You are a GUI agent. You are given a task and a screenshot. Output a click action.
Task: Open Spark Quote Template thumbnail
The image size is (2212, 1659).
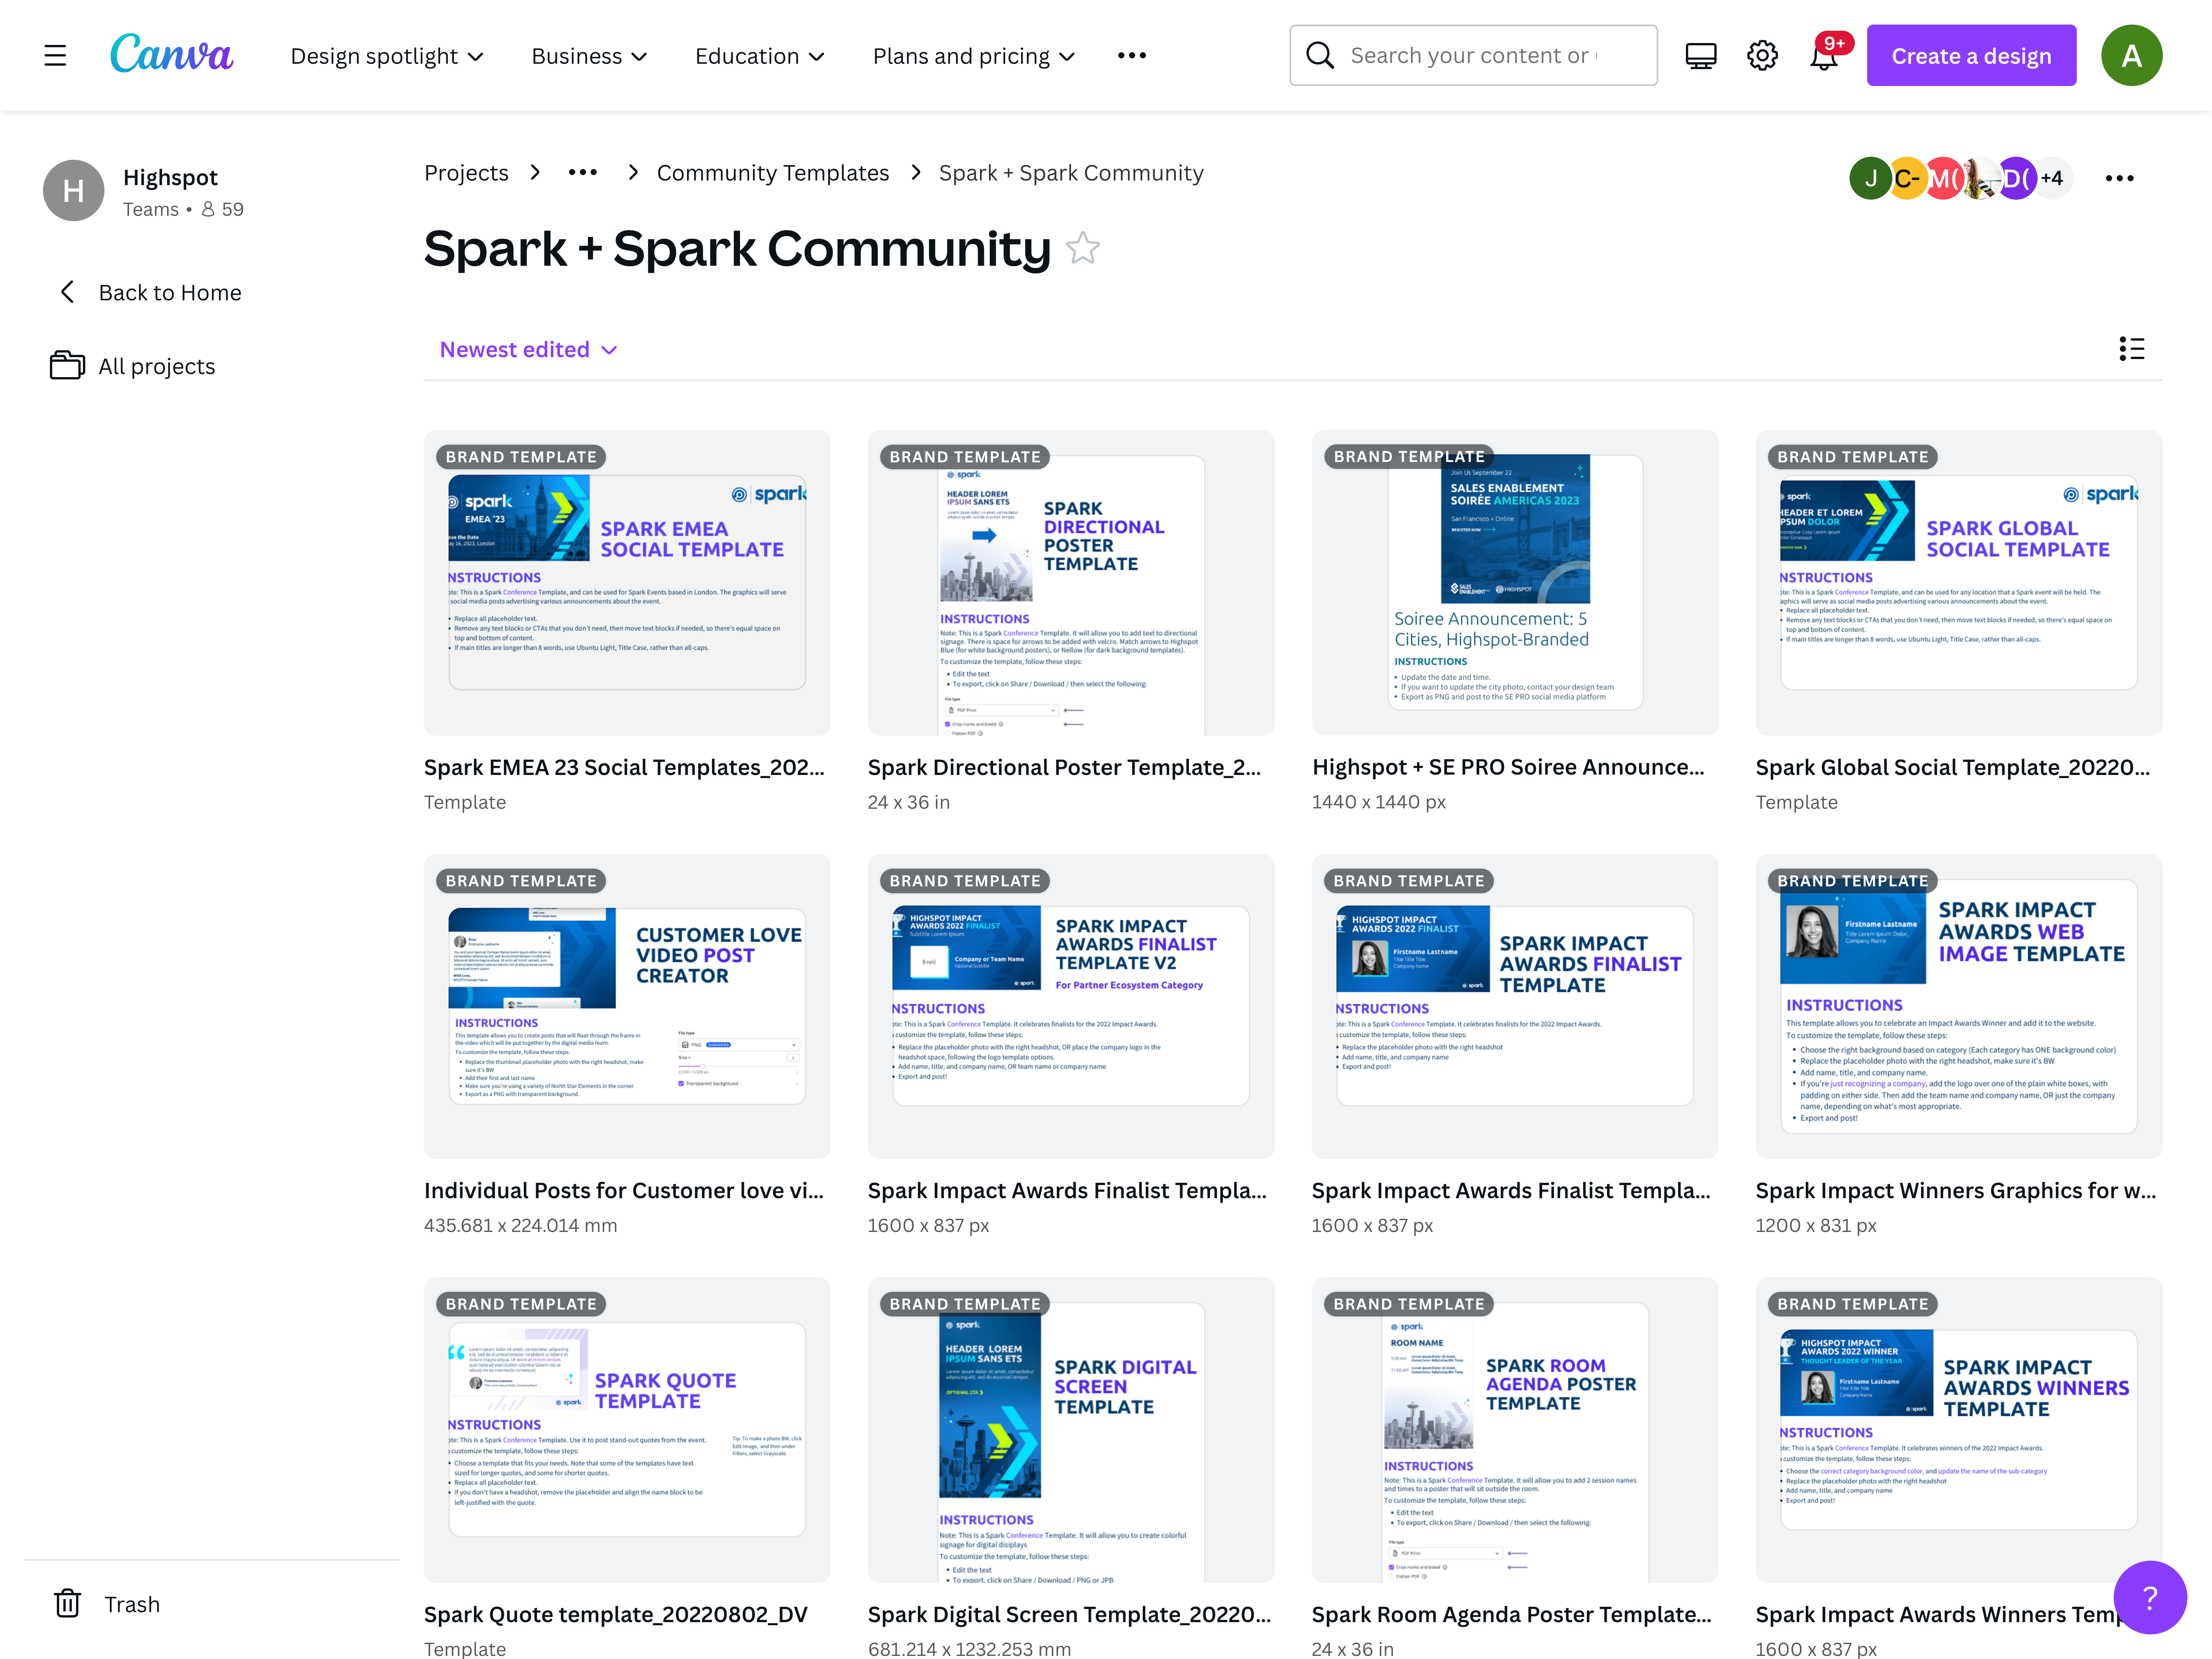(x=627, y=1430)
